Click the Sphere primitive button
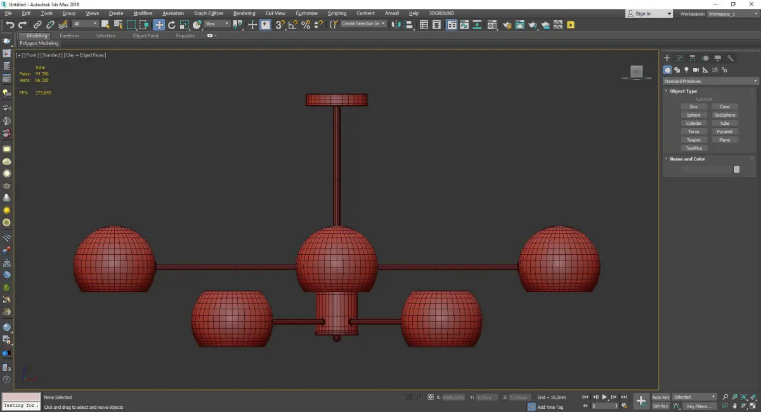 (x=694, y=115)
